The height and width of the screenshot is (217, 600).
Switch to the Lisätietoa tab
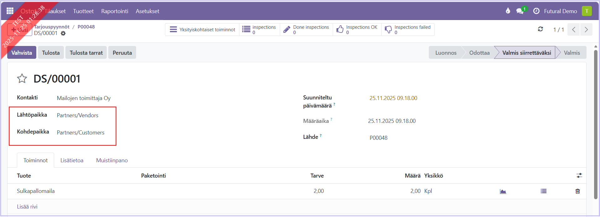click(x=72, y=160)
